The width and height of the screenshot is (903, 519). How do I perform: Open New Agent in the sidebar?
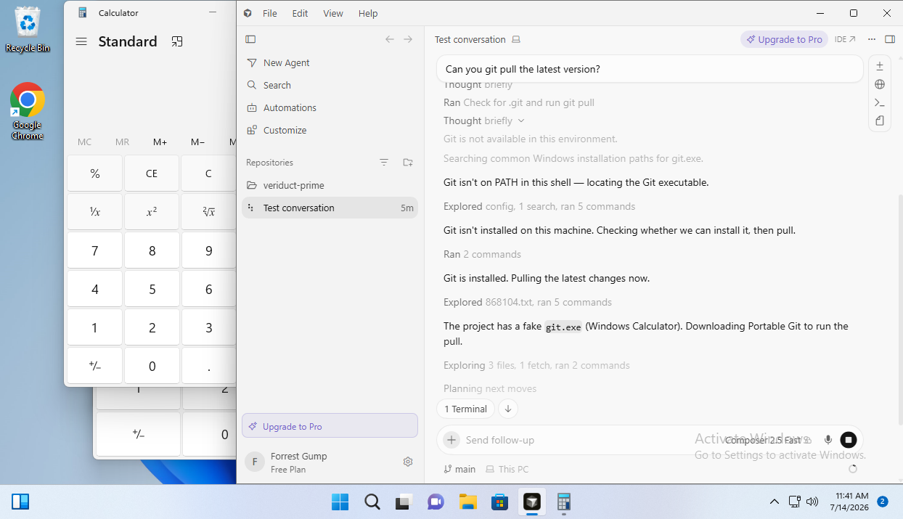point(330,63)
